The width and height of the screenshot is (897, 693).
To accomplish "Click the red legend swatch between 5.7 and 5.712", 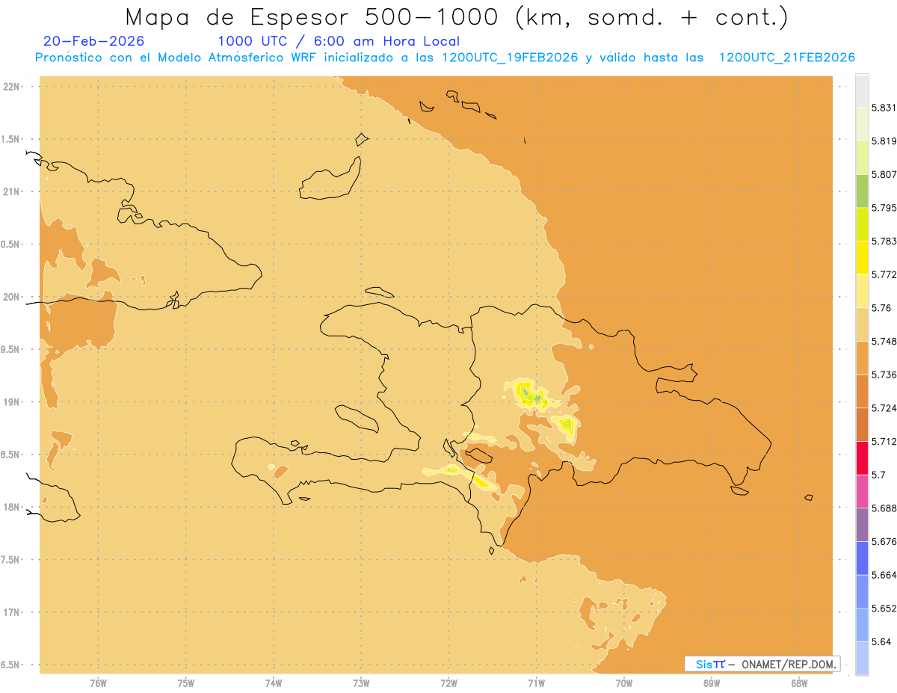I will 862,458.
